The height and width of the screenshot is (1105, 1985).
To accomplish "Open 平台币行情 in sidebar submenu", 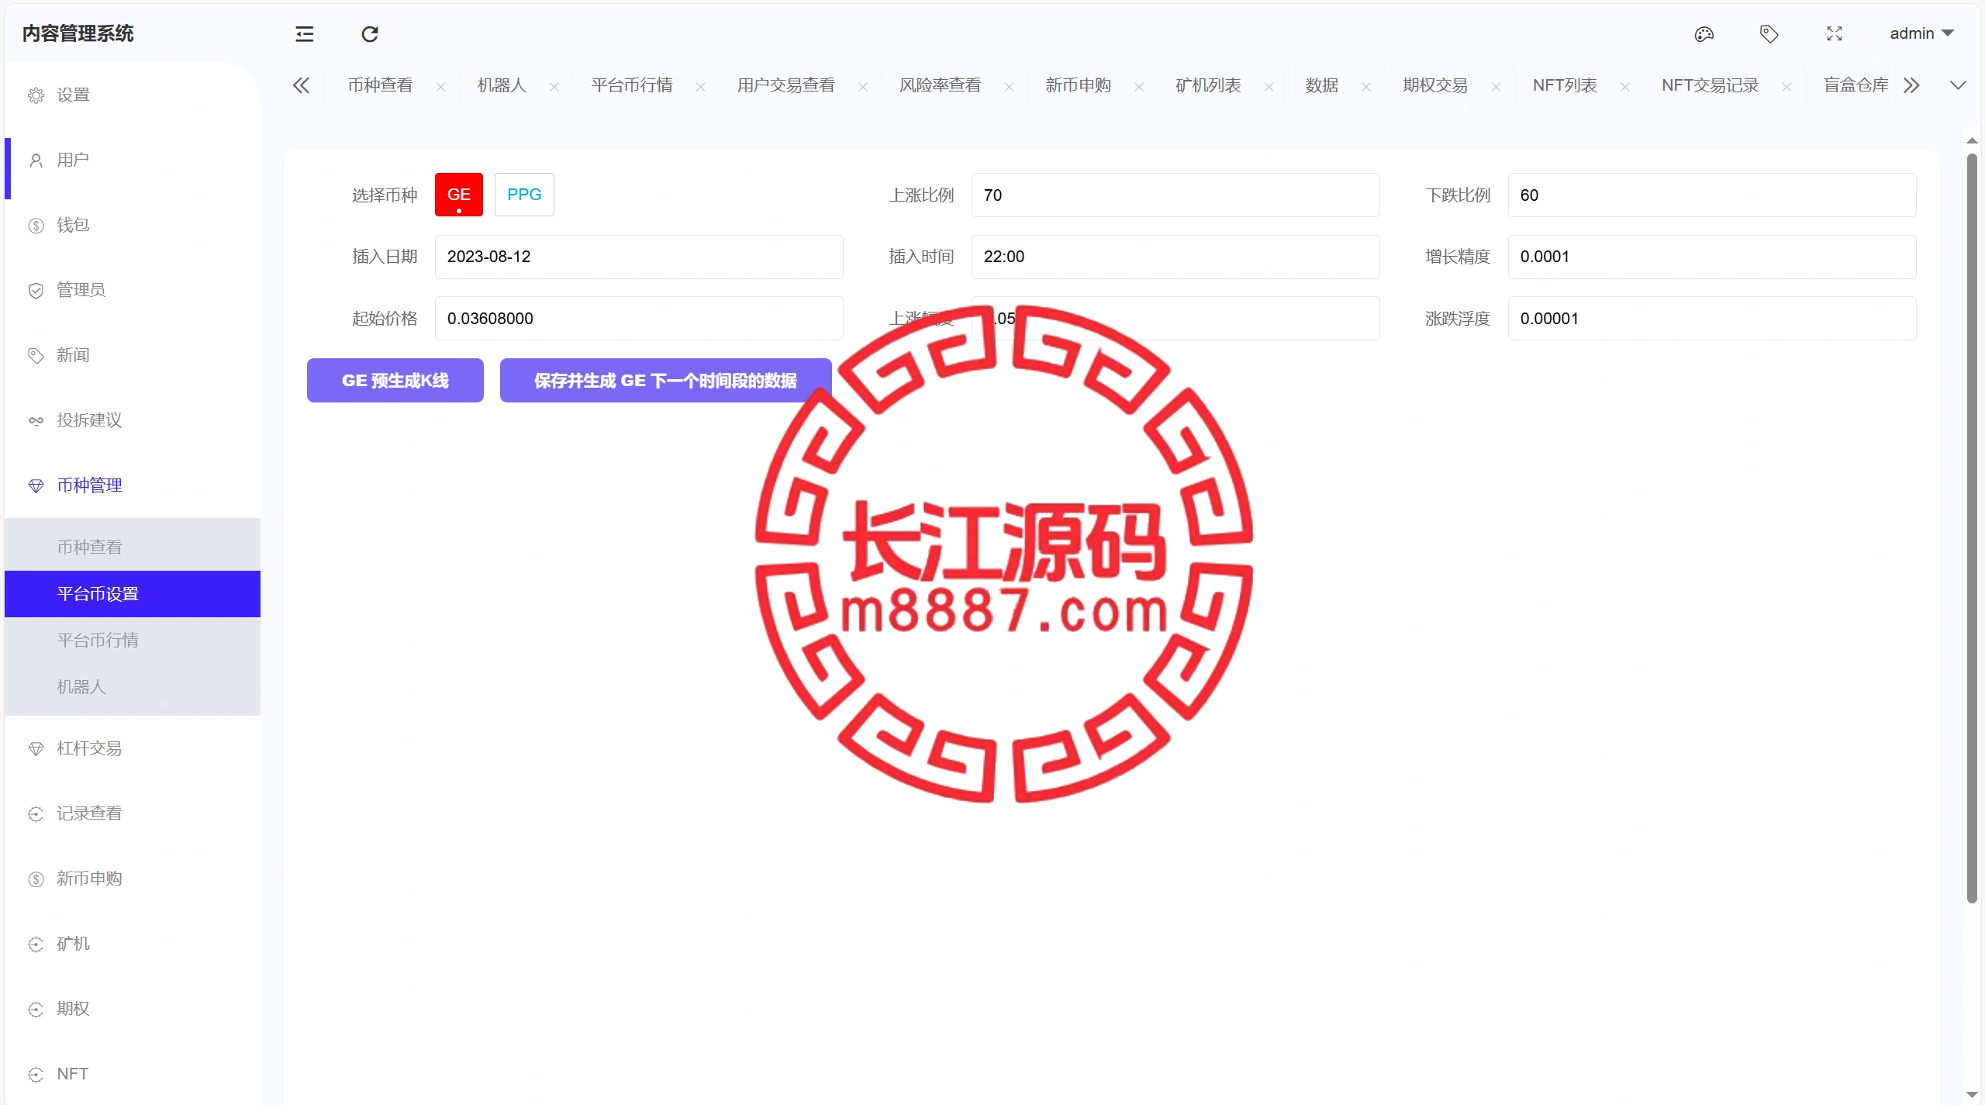I will 98,641.
